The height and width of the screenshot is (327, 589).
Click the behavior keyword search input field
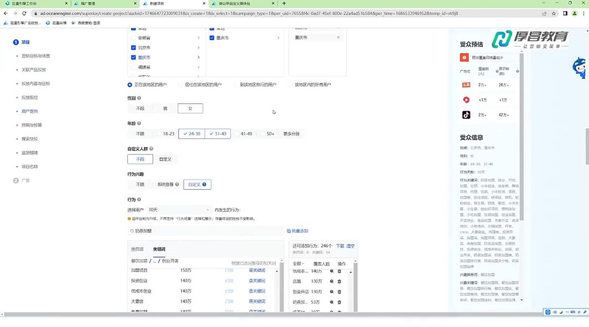[206, 231]
